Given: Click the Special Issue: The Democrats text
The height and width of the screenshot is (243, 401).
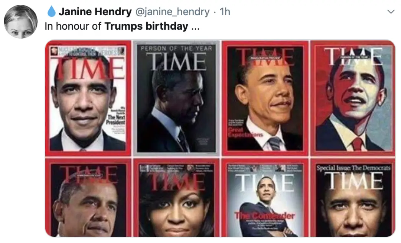Looking at the screenshot, I should coord(353,168).
